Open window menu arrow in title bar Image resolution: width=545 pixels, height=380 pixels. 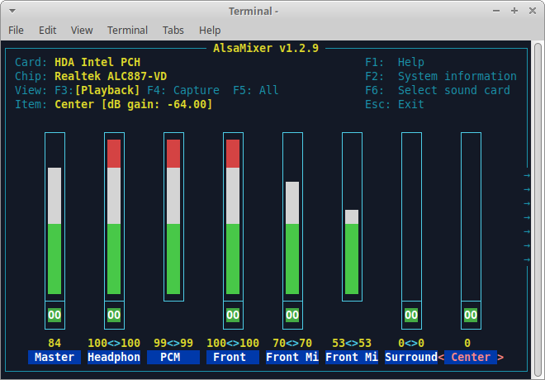(x=12, y=11)
